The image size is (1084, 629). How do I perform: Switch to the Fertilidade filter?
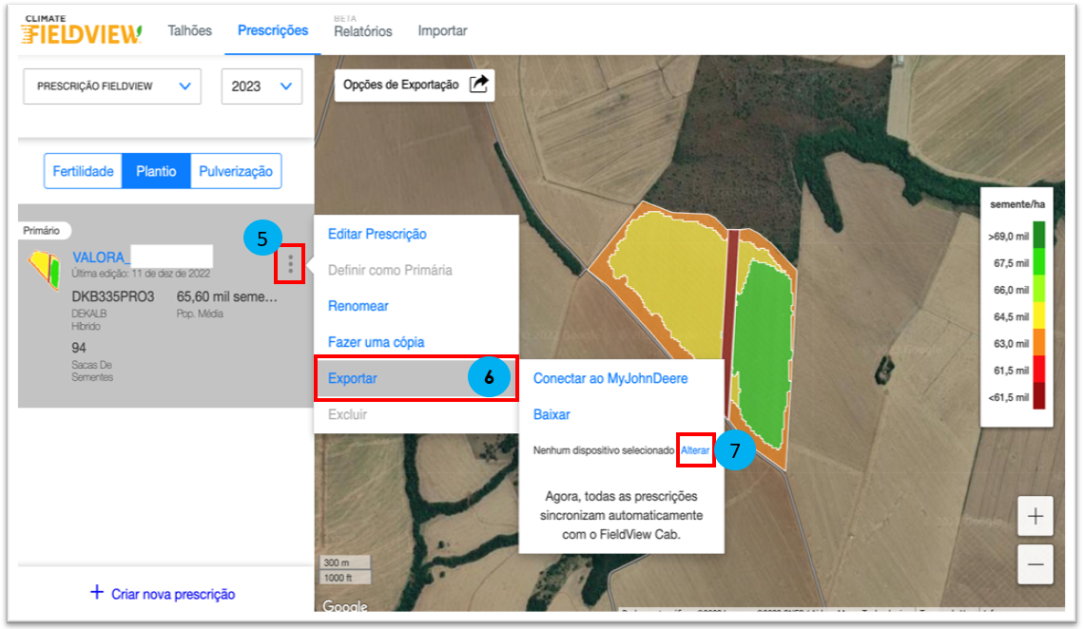point(83,171)
